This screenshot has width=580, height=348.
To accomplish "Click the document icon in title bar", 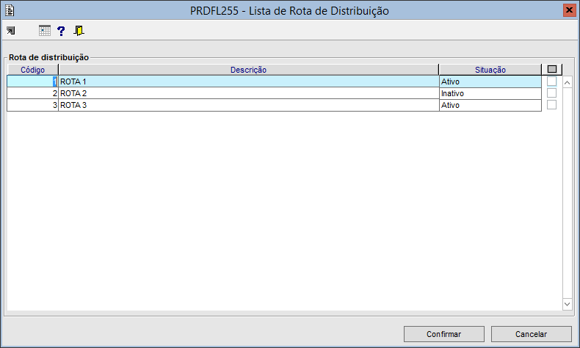I will (10, 10).
